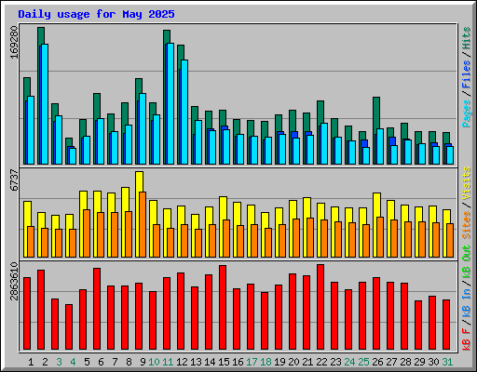Image resolution: width=477 pixels, height=372 pixels.
Task: Click the day 2 label on x-axis
Action: tap(45, 362)
